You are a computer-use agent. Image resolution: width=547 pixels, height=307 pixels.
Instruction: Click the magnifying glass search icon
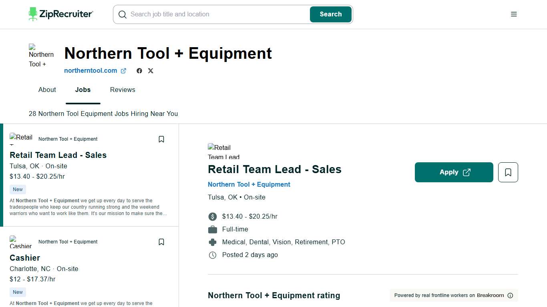pos(122,14)
